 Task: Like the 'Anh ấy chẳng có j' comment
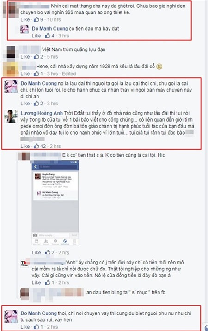tap(36, 282)
